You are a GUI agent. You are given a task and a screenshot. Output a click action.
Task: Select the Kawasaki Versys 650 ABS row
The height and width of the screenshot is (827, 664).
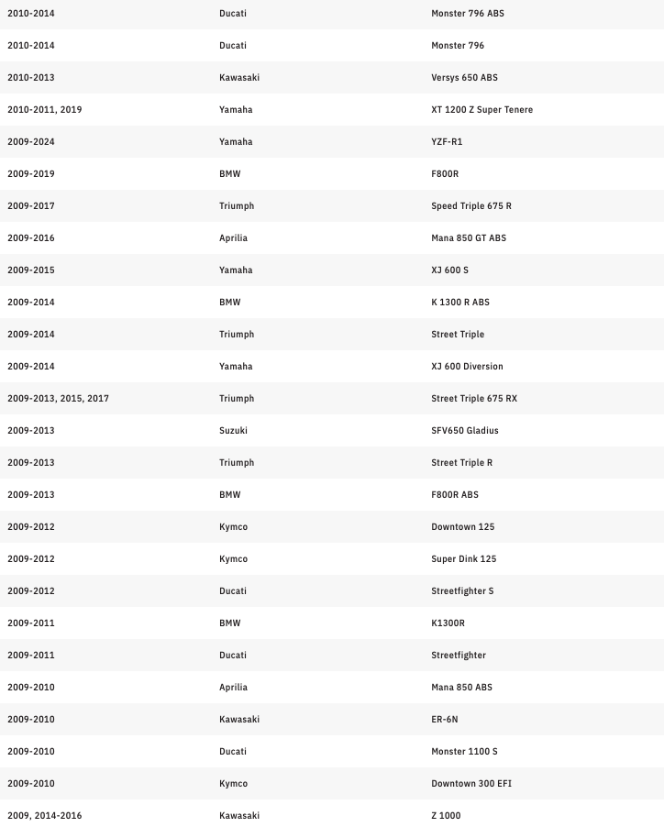coord(464,78)
